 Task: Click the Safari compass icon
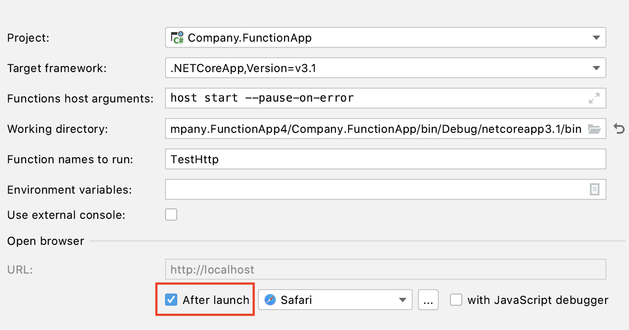pyautogui.click(x=270, y=300)
